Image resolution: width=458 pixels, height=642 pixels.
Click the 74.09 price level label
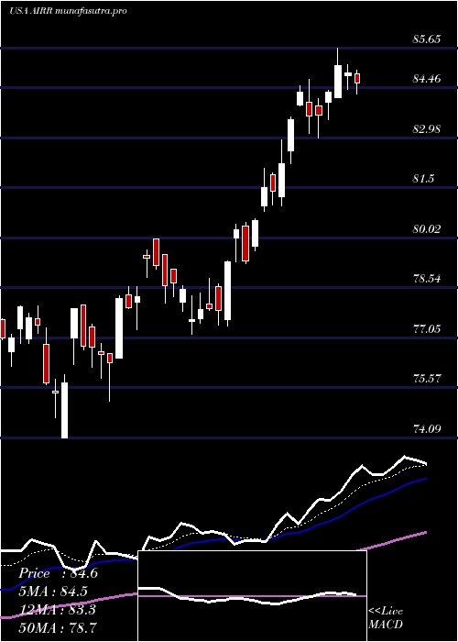[427, 429]
